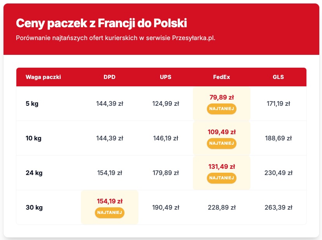
Task: Click the NAJTANIEJ badge in 10 kg row
Action: click(x=222, y=143)
